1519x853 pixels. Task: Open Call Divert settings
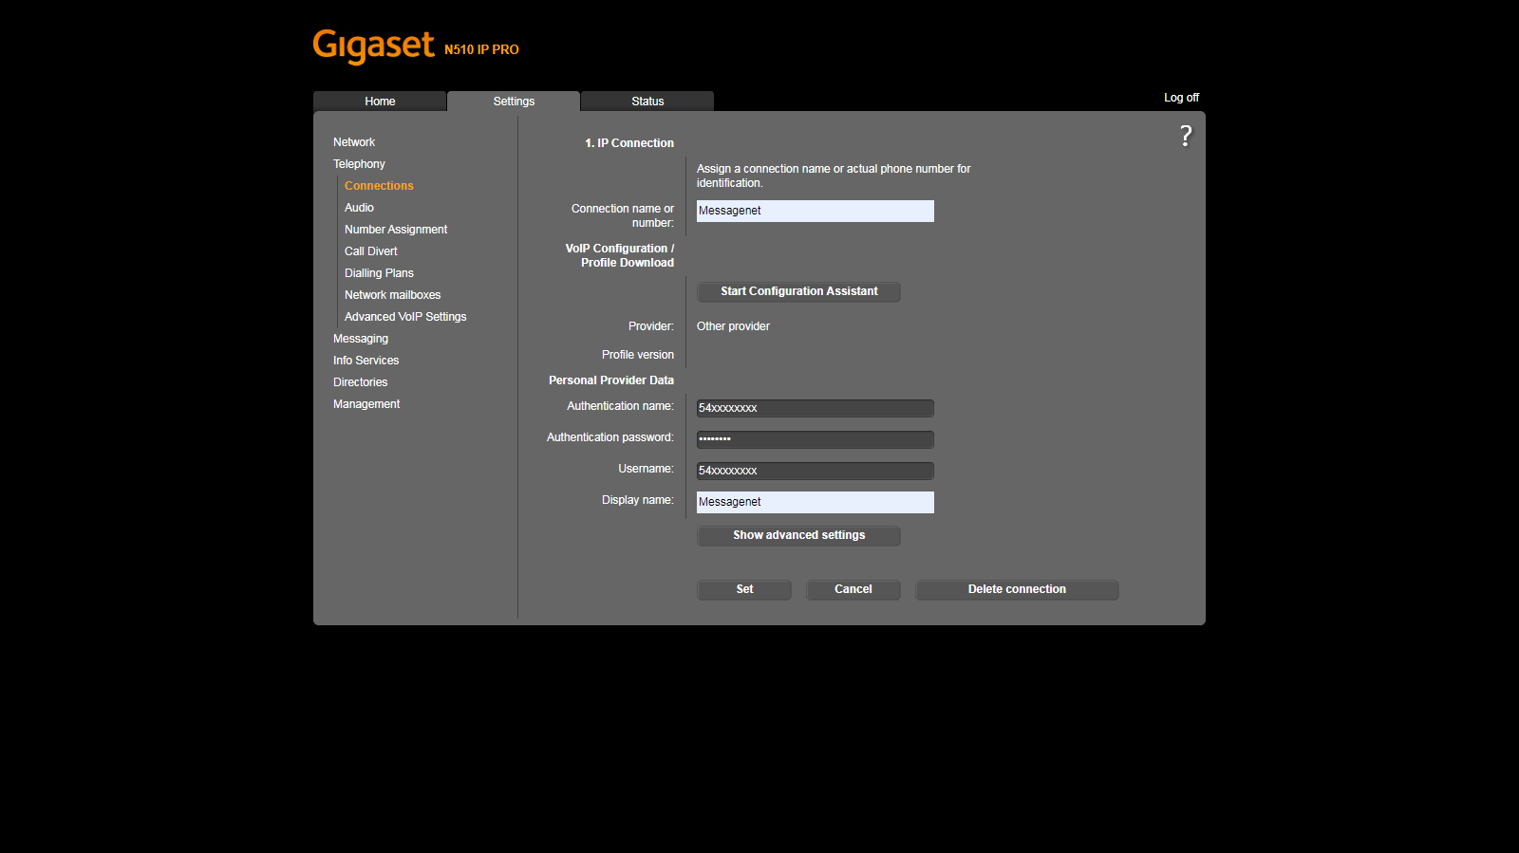pyautogui.click(x=371, y=251)
